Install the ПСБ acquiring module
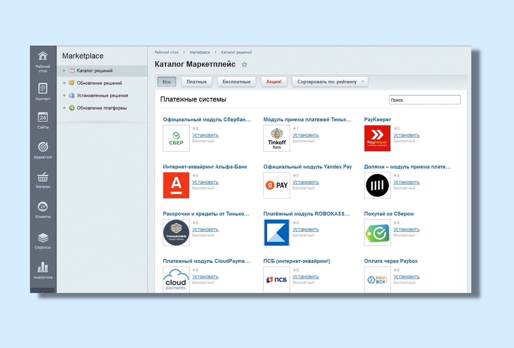 (x=306, y=277)
